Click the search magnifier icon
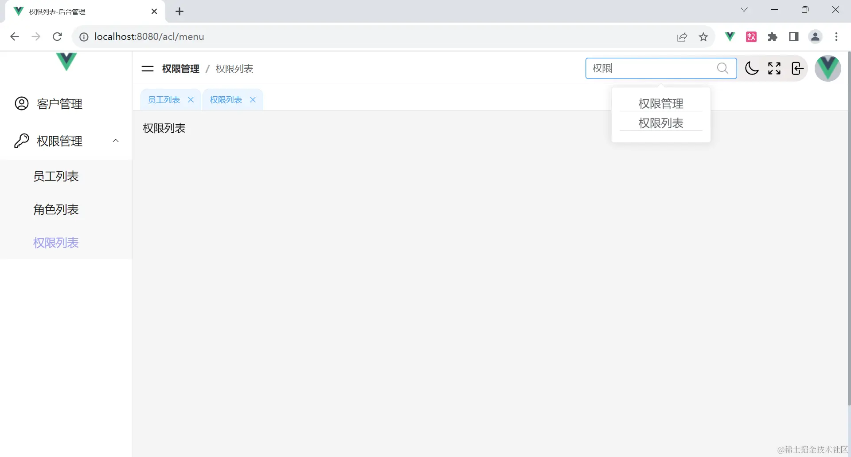The width and height of the screenshot is (851, 457). point(722,68)
